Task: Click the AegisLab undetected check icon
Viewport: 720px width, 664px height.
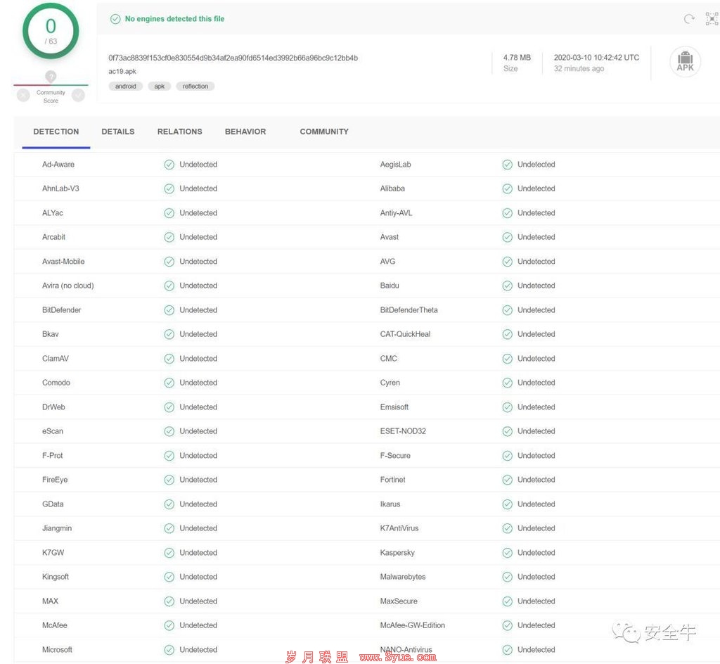Action: point(508,165)
